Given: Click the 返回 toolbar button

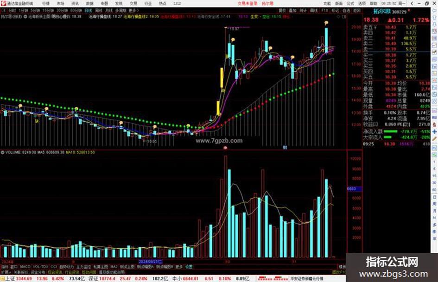Looking at the screenshot, I should 357,11.
